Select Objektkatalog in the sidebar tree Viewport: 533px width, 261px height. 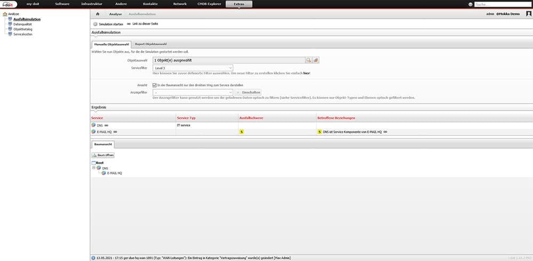click(23, 29)
